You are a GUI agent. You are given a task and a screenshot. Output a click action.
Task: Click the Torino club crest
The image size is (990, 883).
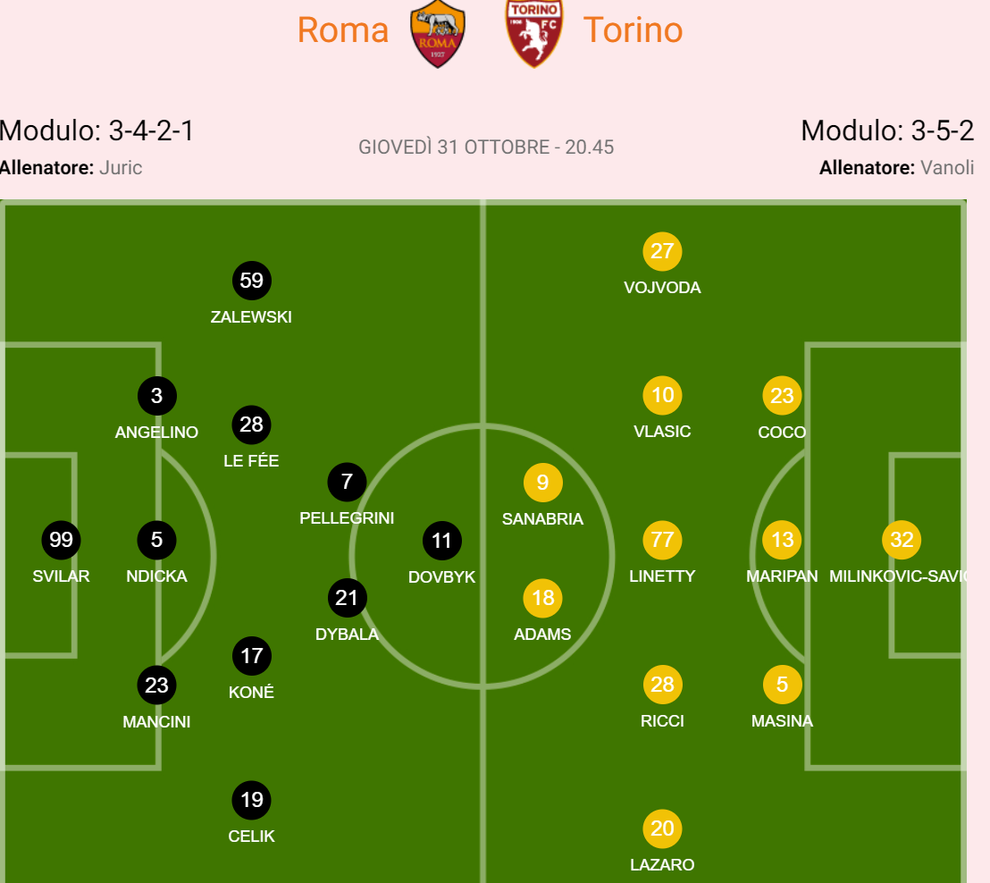pyautogui.click(x=533, y=34)
